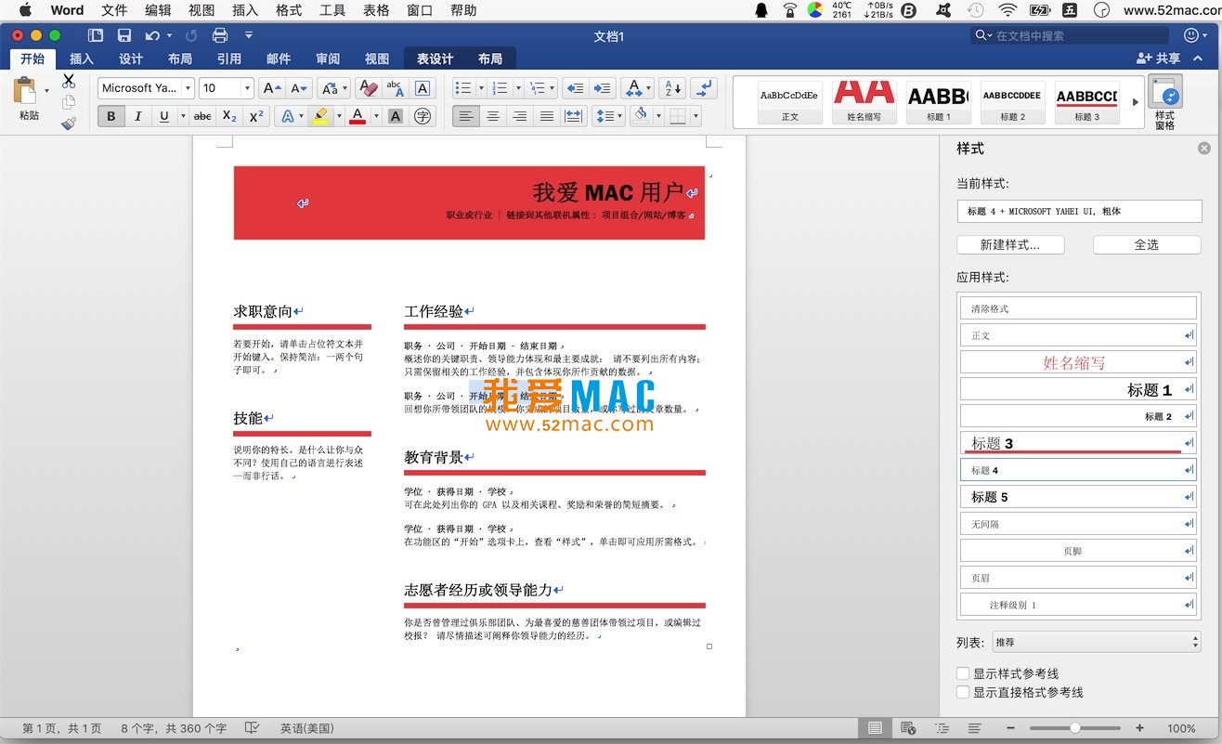Apply the 标题 1 style in the ribbon gallery
1222x744 pixels.
point(938,101)
